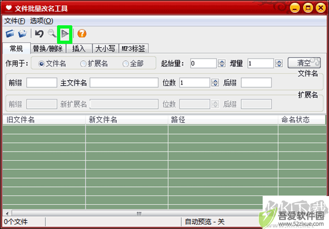Switch to the 插入 tab
The height and width of the screenshot is (229, 329).
79,49
